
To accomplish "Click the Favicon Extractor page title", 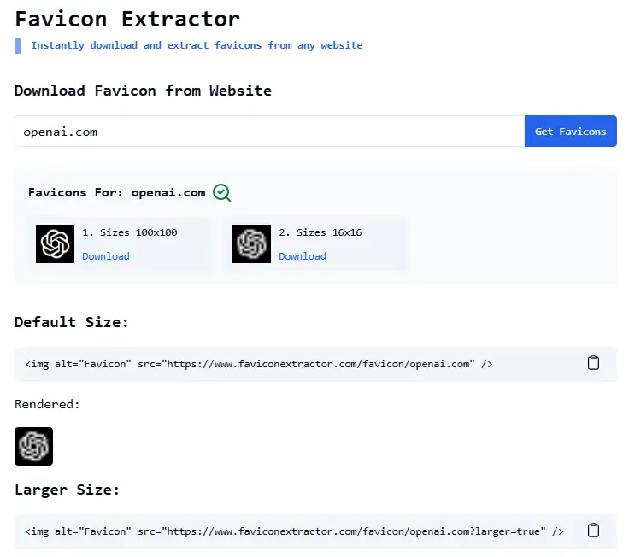I will click(127, 18).
